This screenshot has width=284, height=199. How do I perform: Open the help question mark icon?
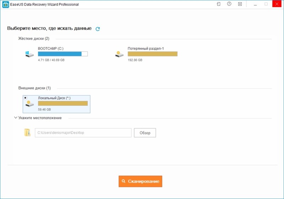point(229,4)
